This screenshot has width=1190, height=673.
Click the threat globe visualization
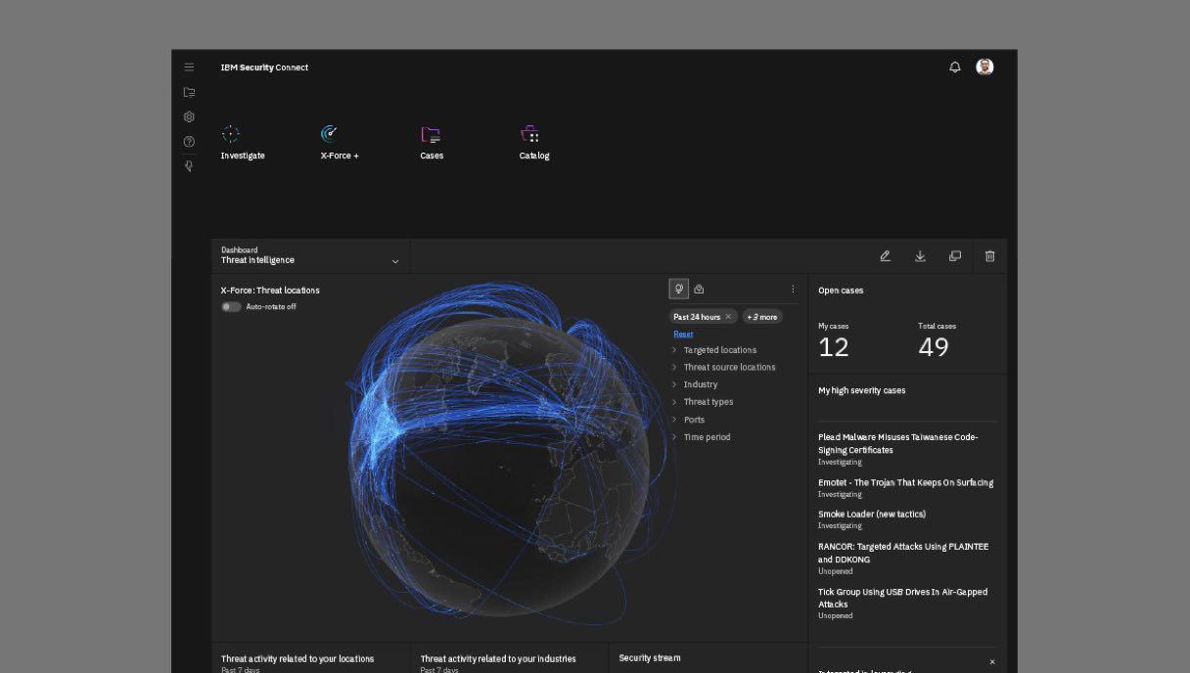point(499,465)
